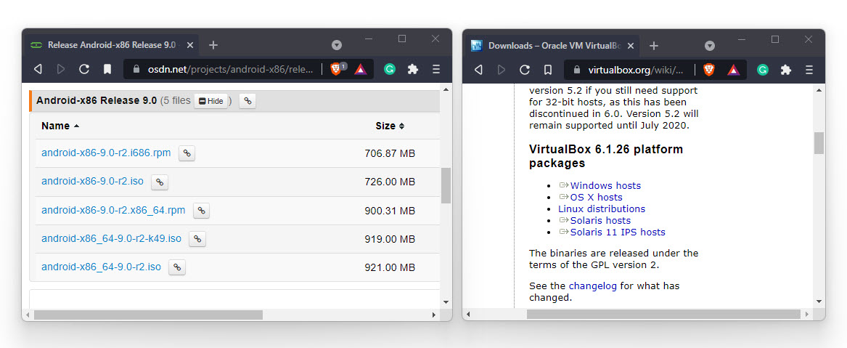This screenshot has height=348, width=847.
Task: Open tab search dropdown in VirtualBox window
Action: point(710,45)
